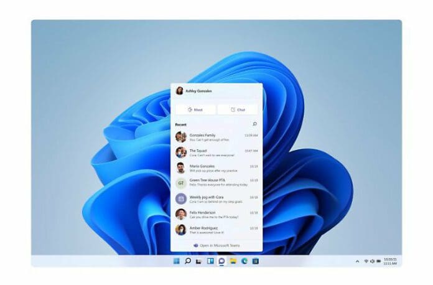Click the Chat button
The width and height of the screenshot is (433, 285).
coord(238,110)
